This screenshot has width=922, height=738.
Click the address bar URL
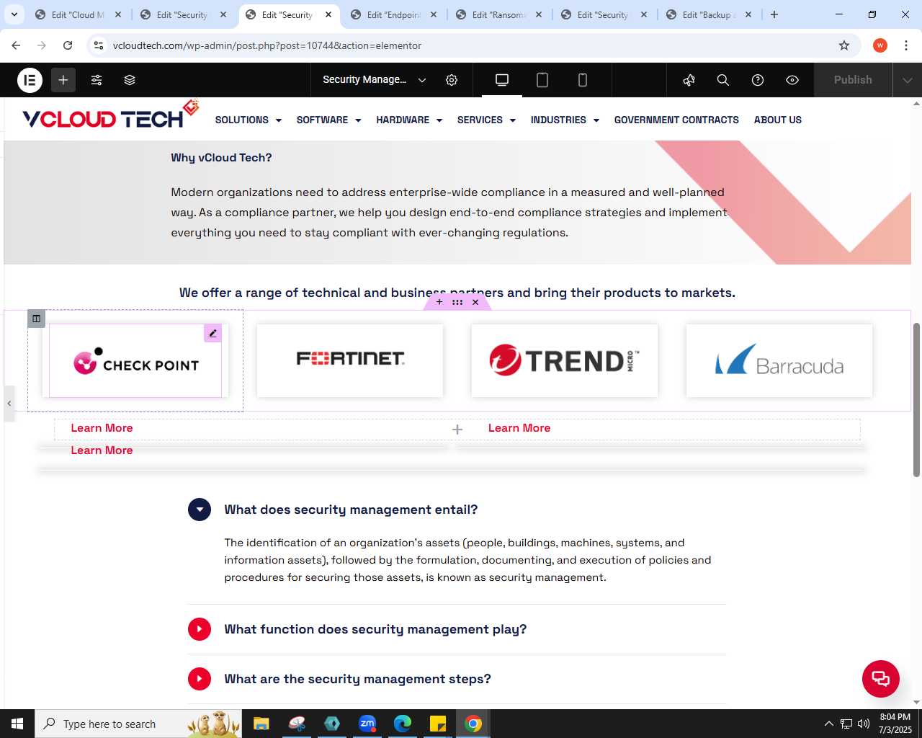[x=267, y=45]
